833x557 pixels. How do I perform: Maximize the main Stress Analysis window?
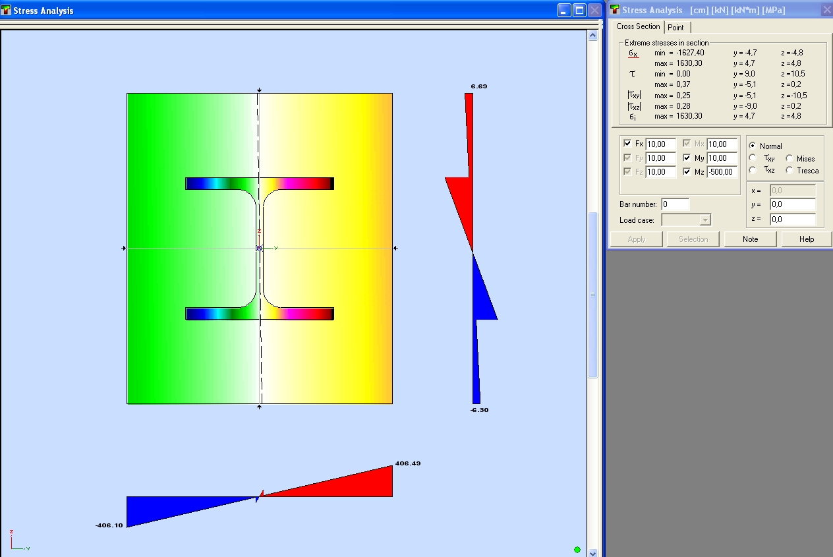pyautogui.click(x=579, y=10)
